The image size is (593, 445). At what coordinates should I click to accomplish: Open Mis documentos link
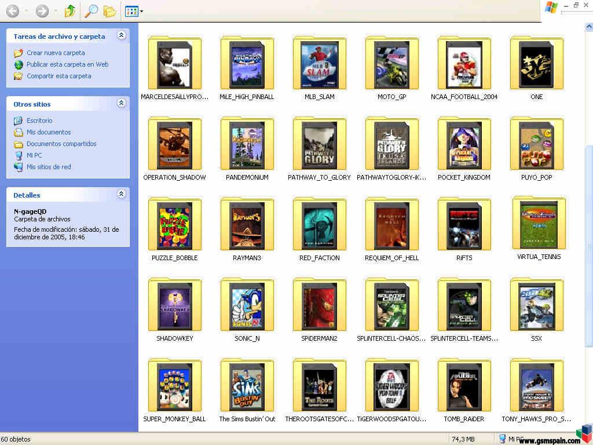click(49, 132)
